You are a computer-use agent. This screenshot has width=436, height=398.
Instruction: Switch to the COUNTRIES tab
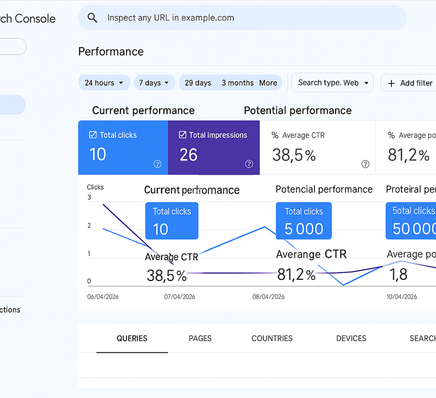click(x=272, y=338)
